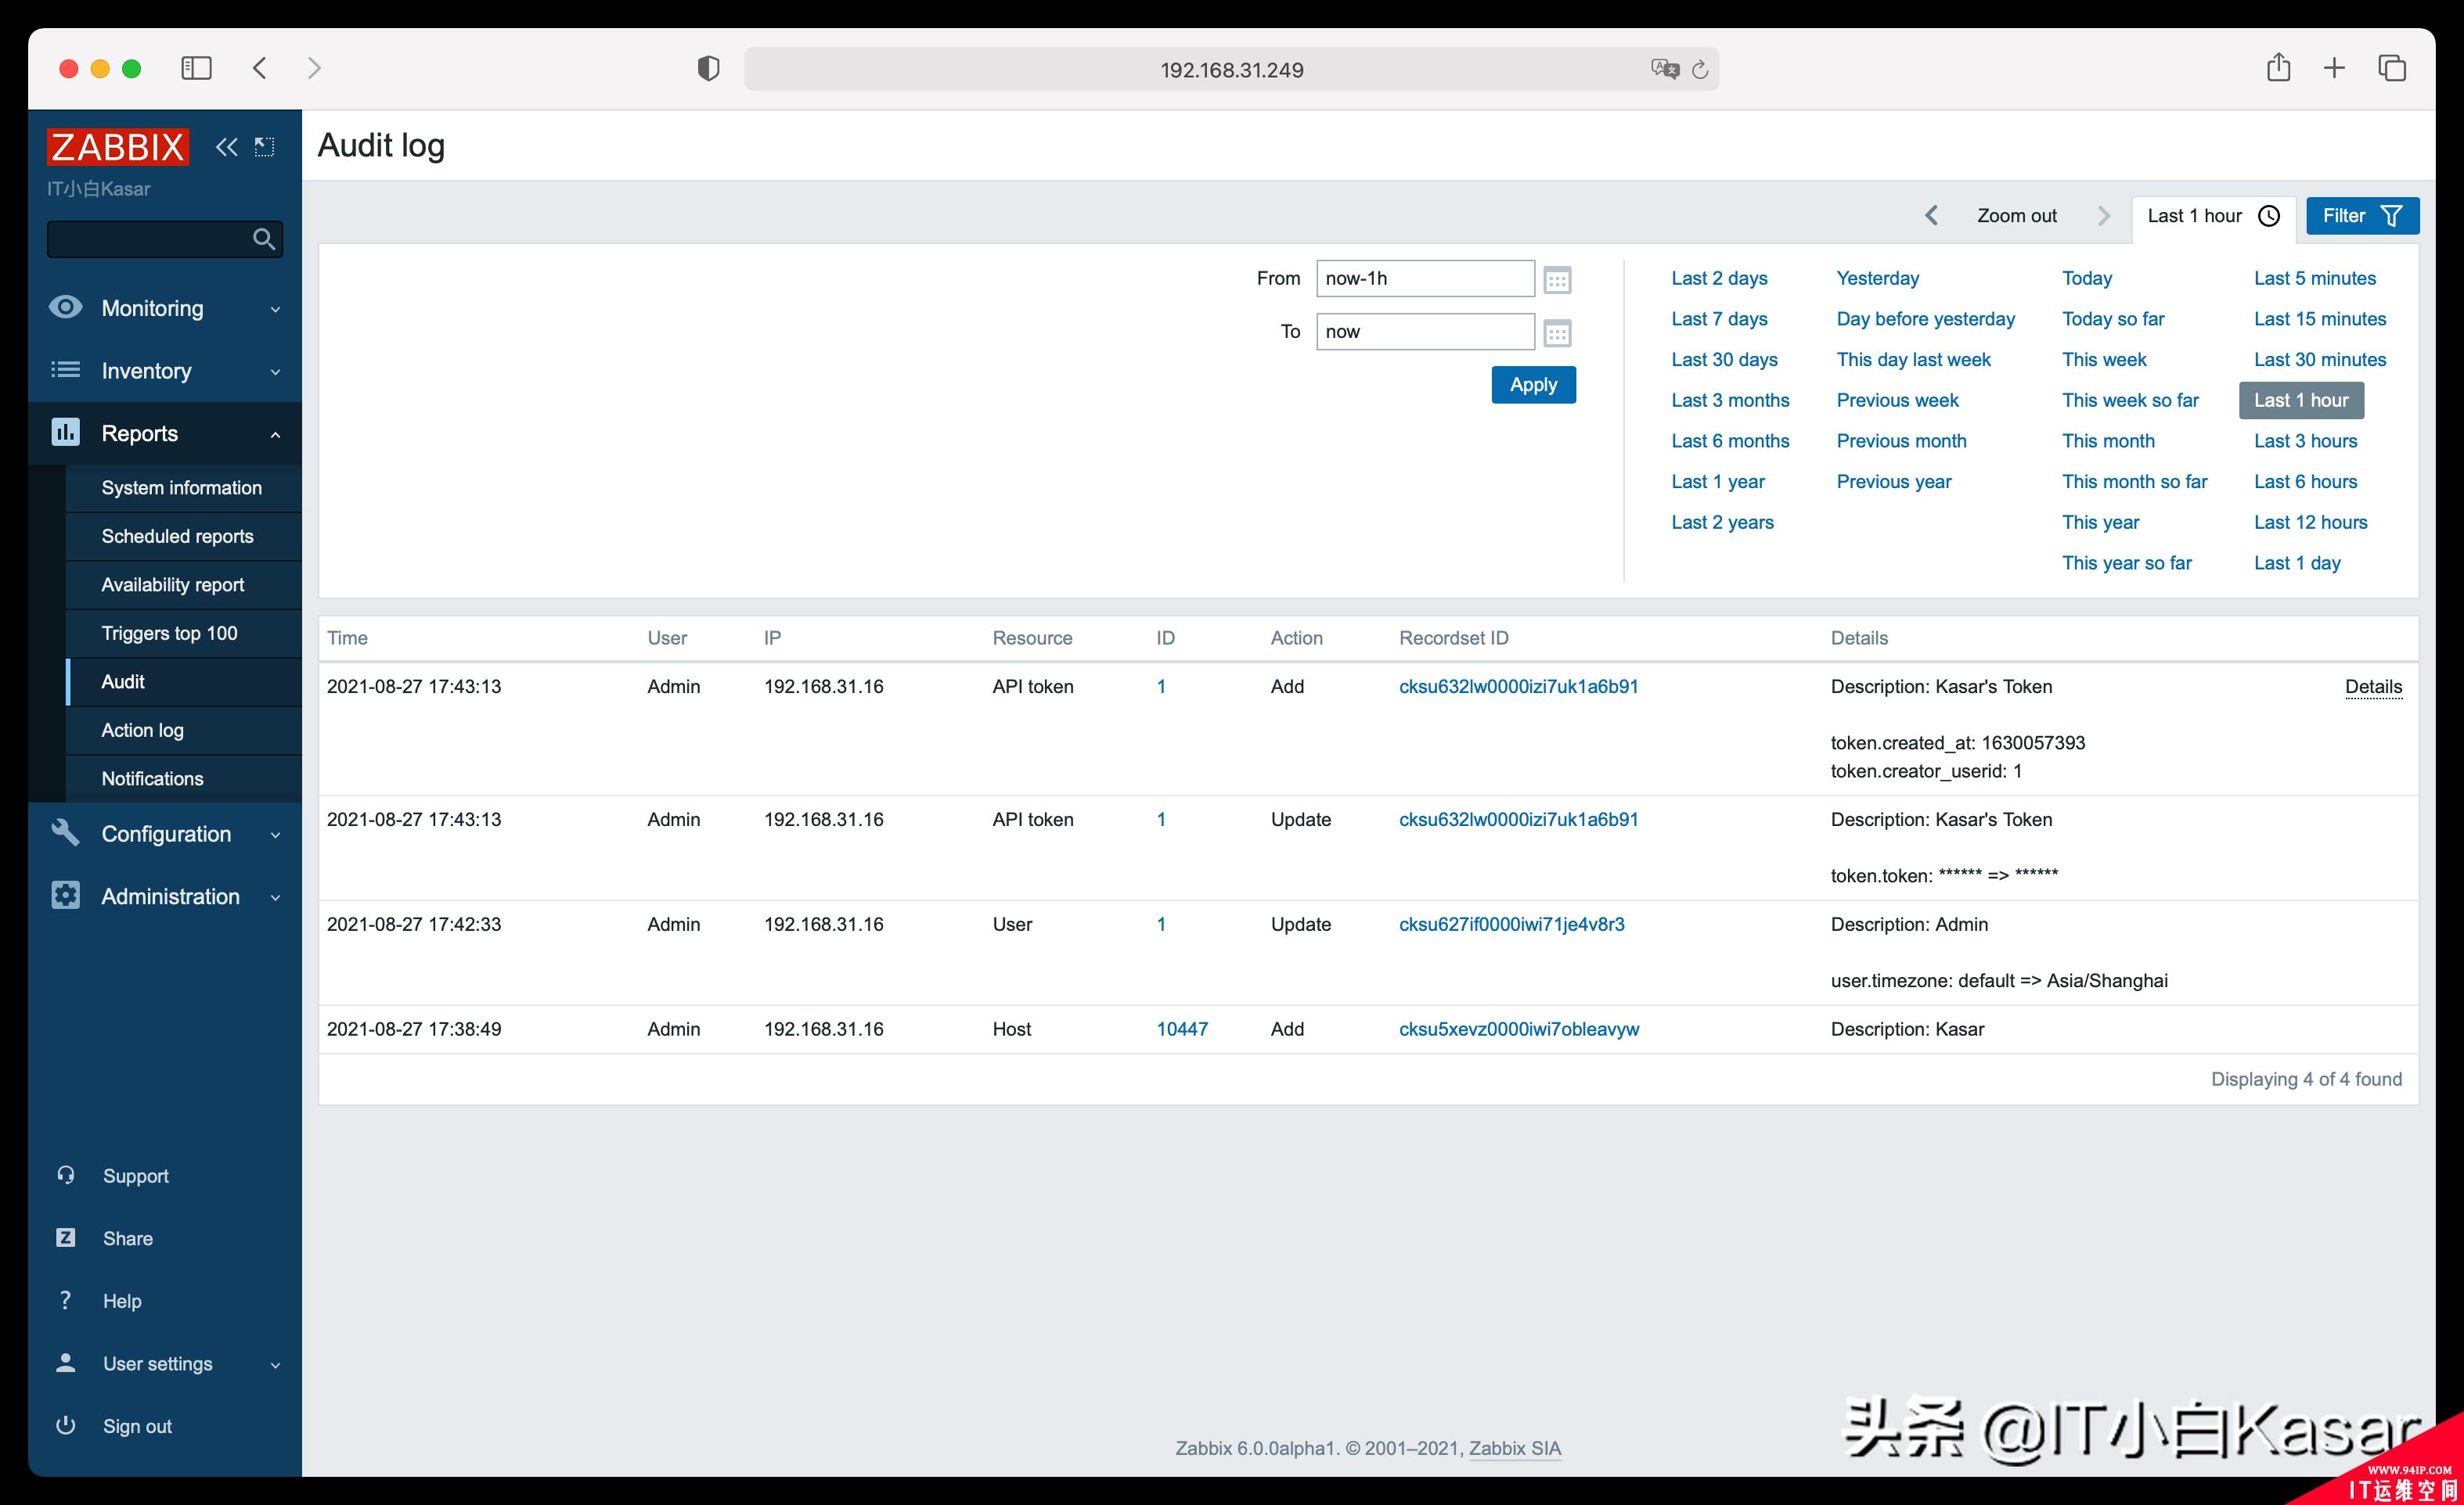Open the Filter tab
The height and width of the screenshot is (1505, 2464).
click(x=2362, y=216)
